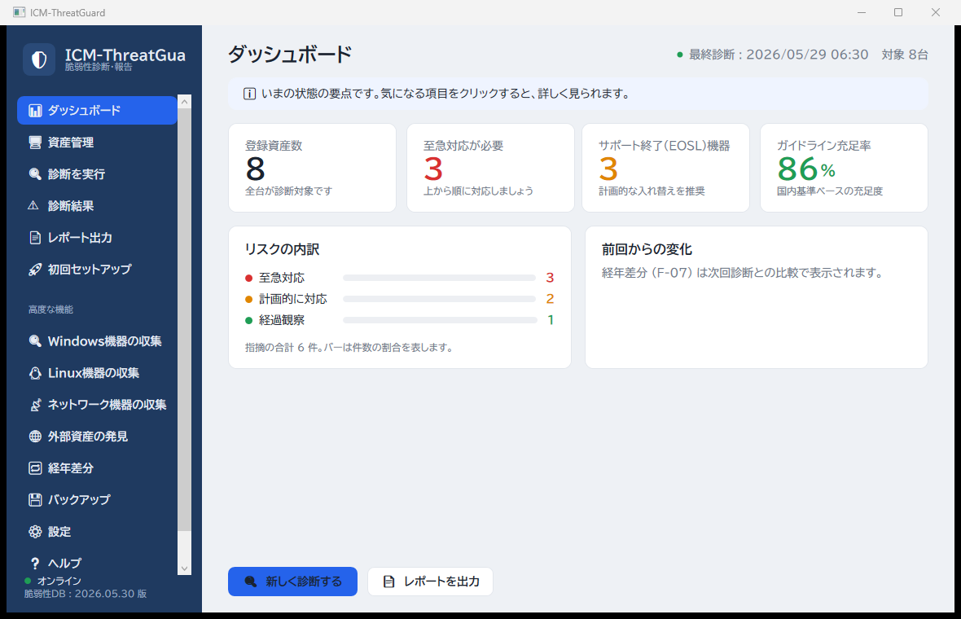Click the 前回からの変化 heading
Image resolution: width=961 pixels, height=619 pixels.
647,249
